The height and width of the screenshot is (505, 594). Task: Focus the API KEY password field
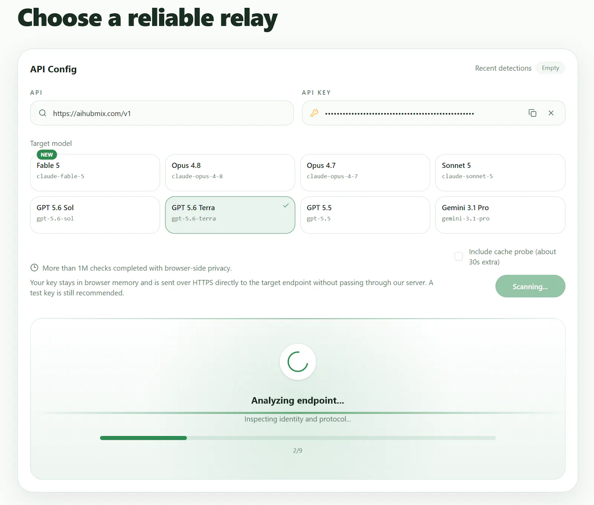pos(434,113)
